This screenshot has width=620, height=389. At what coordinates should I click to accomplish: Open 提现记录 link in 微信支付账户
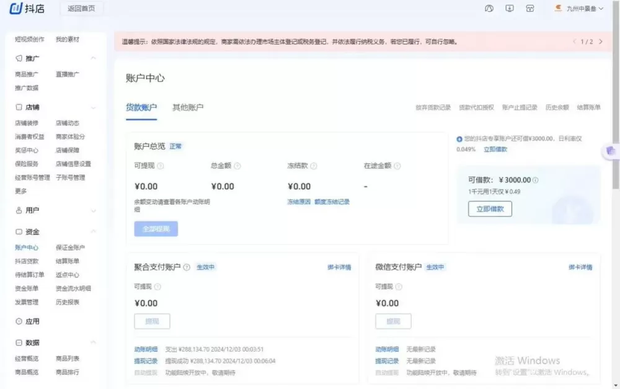click(x=387, y=361)
